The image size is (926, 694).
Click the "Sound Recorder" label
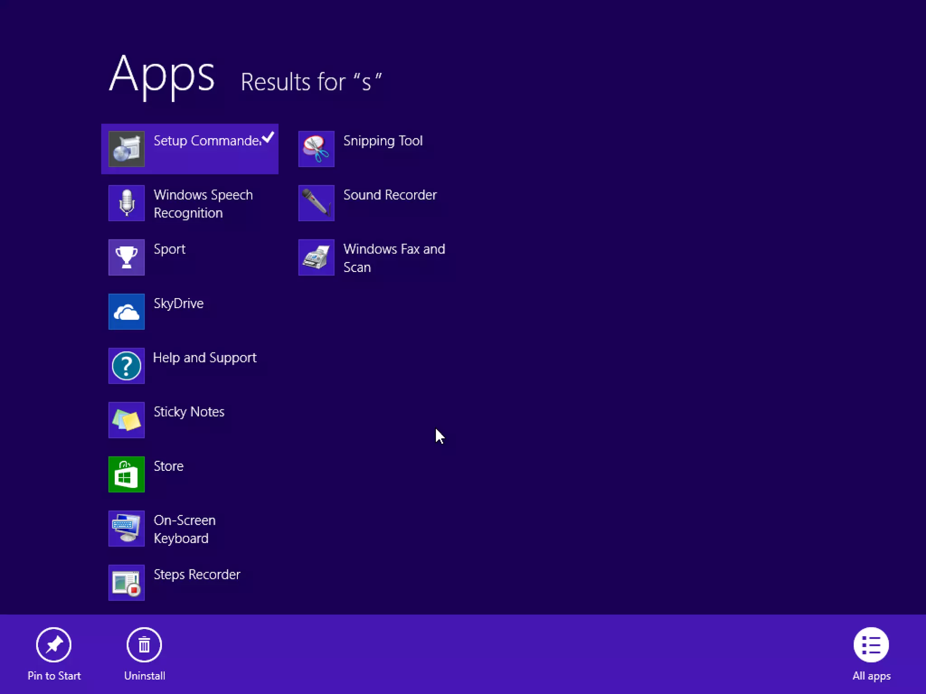pyautogui.click(x=390, y=195)
